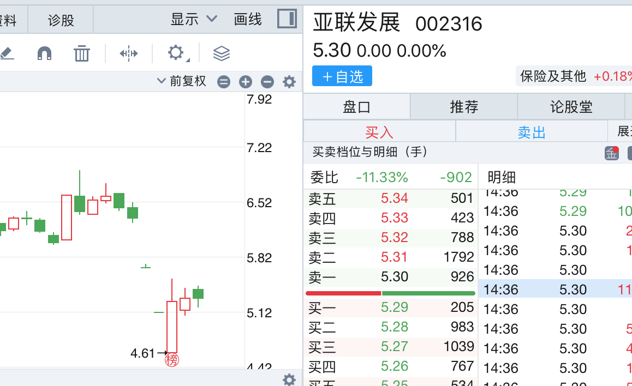Click the 卖一 5.30 order row
The width and height of the screenshot is (632, 386).
[390, 276]
